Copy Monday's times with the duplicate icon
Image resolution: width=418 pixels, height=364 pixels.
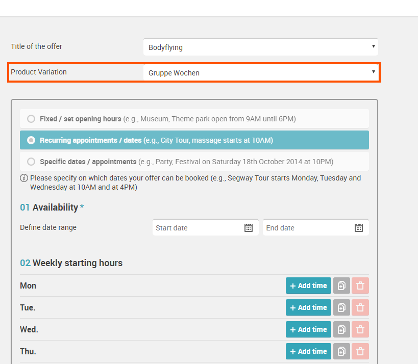[341, 285]
